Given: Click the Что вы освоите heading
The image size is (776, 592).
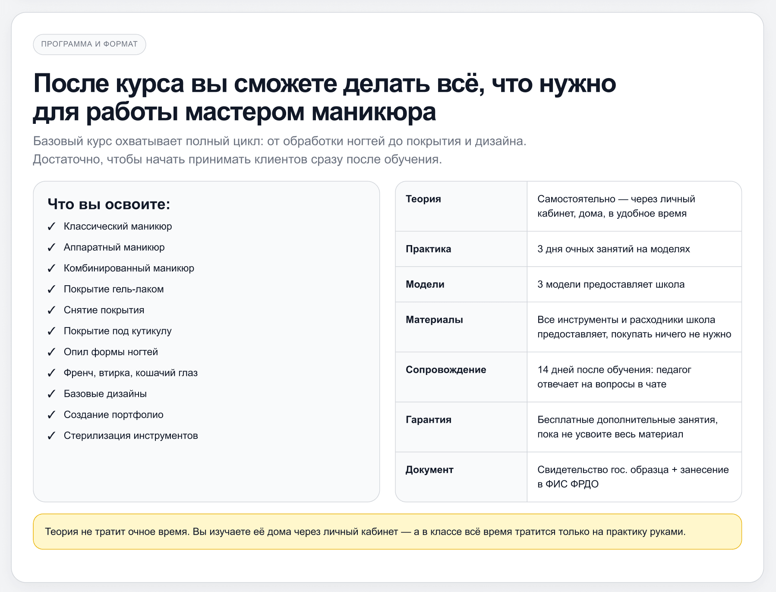Looking at the screenshot, I should tap(109, 204).
